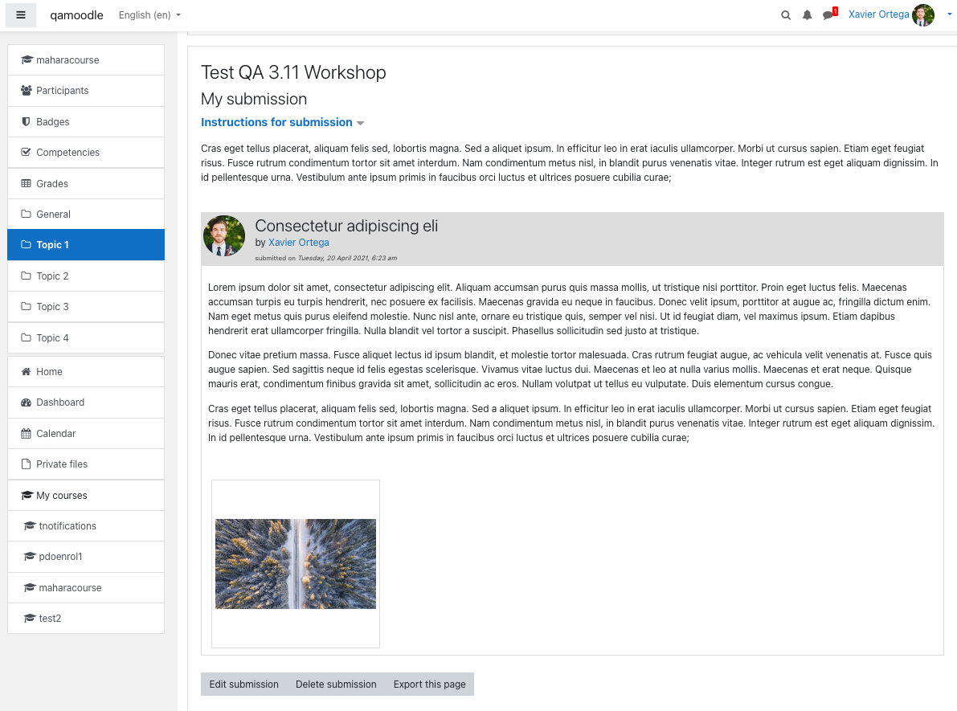957x711 pixels.
Task: Open the messages speech bubble icon
Action: point(828,15)
